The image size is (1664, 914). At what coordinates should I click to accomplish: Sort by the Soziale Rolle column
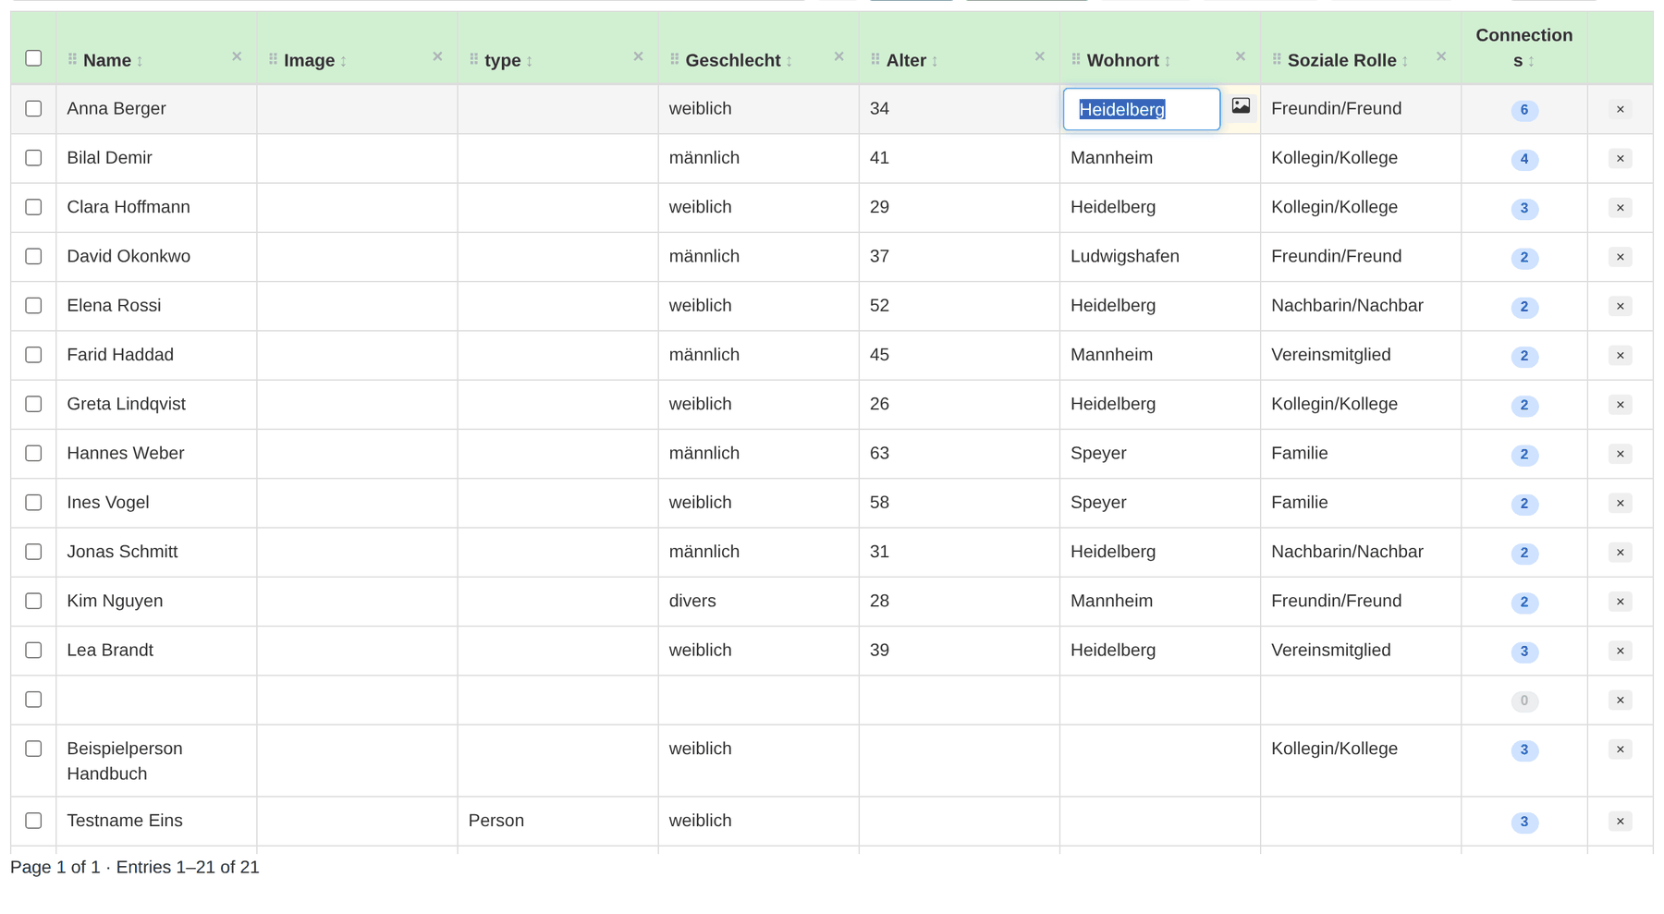(x=1405, y=61)
